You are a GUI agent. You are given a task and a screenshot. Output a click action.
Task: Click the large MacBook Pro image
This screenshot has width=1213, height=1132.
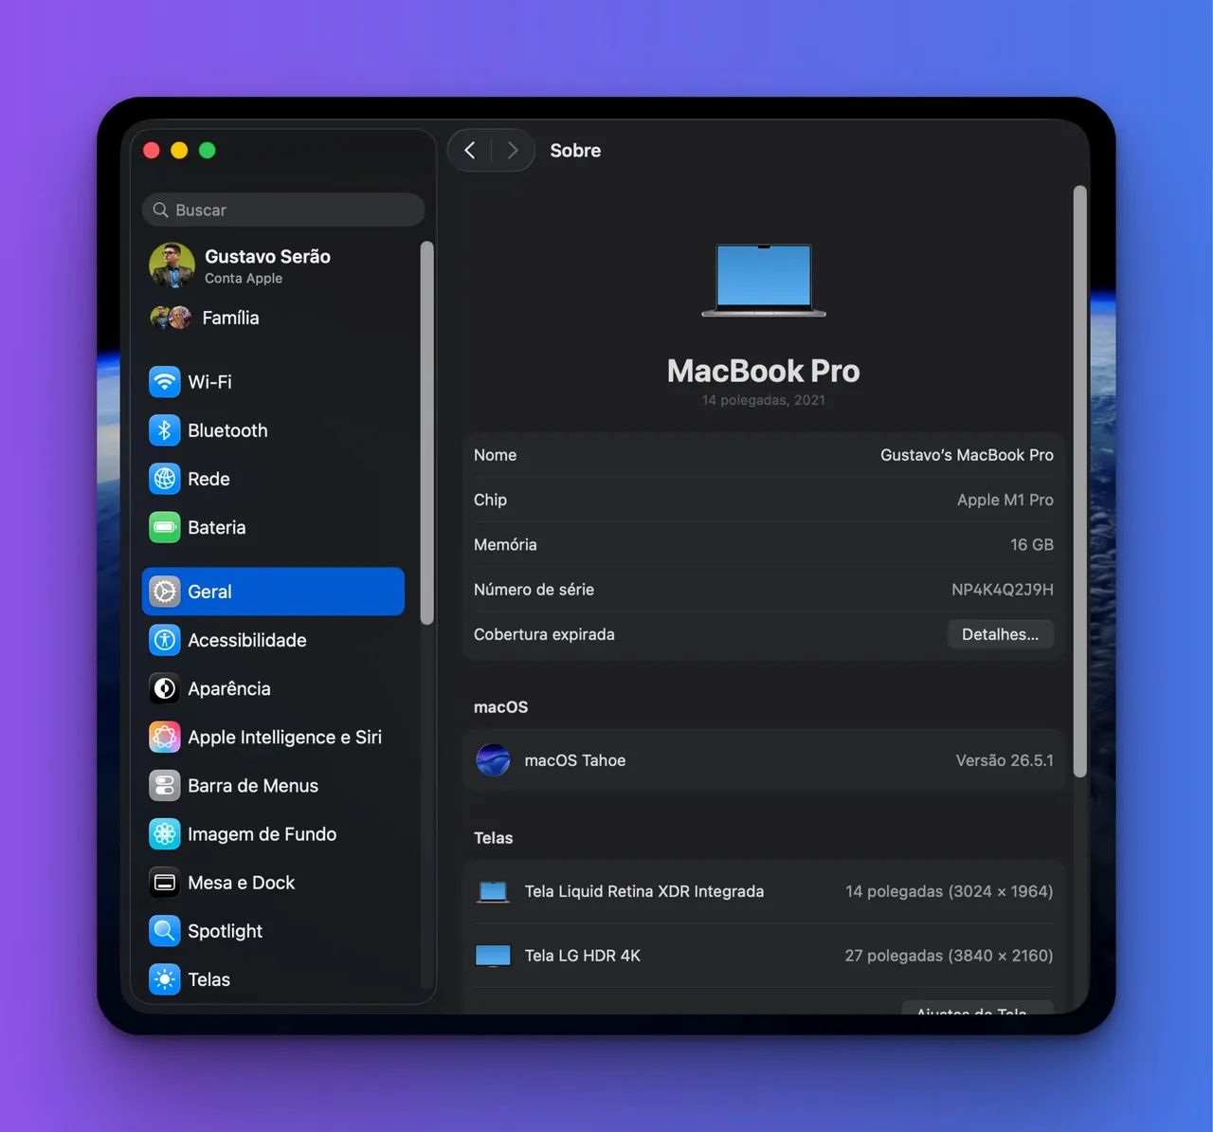[x=764, y=280]
